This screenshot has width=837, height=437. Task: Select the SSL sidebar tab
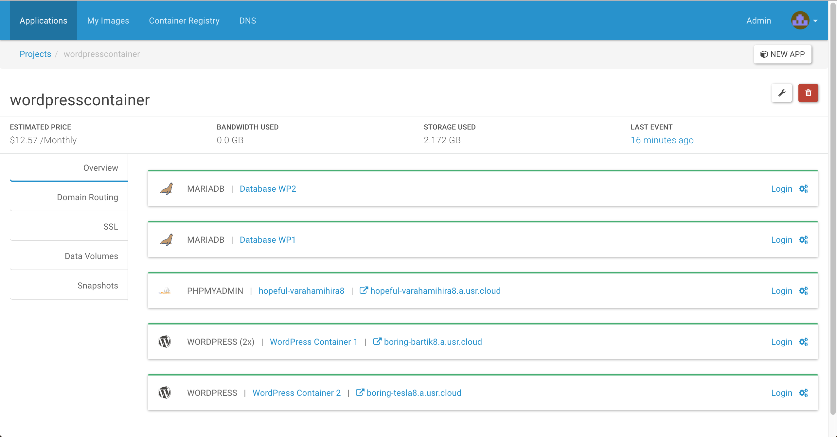tap(69, 227)
